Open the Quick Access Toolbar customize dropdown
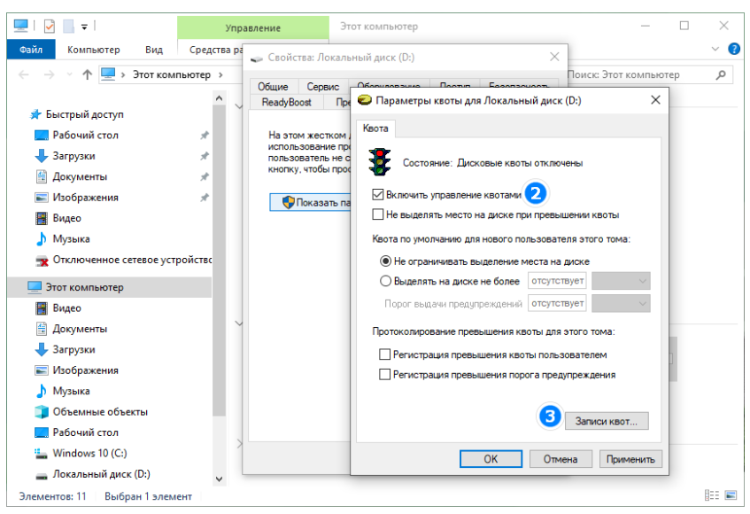 pos(84,27)
